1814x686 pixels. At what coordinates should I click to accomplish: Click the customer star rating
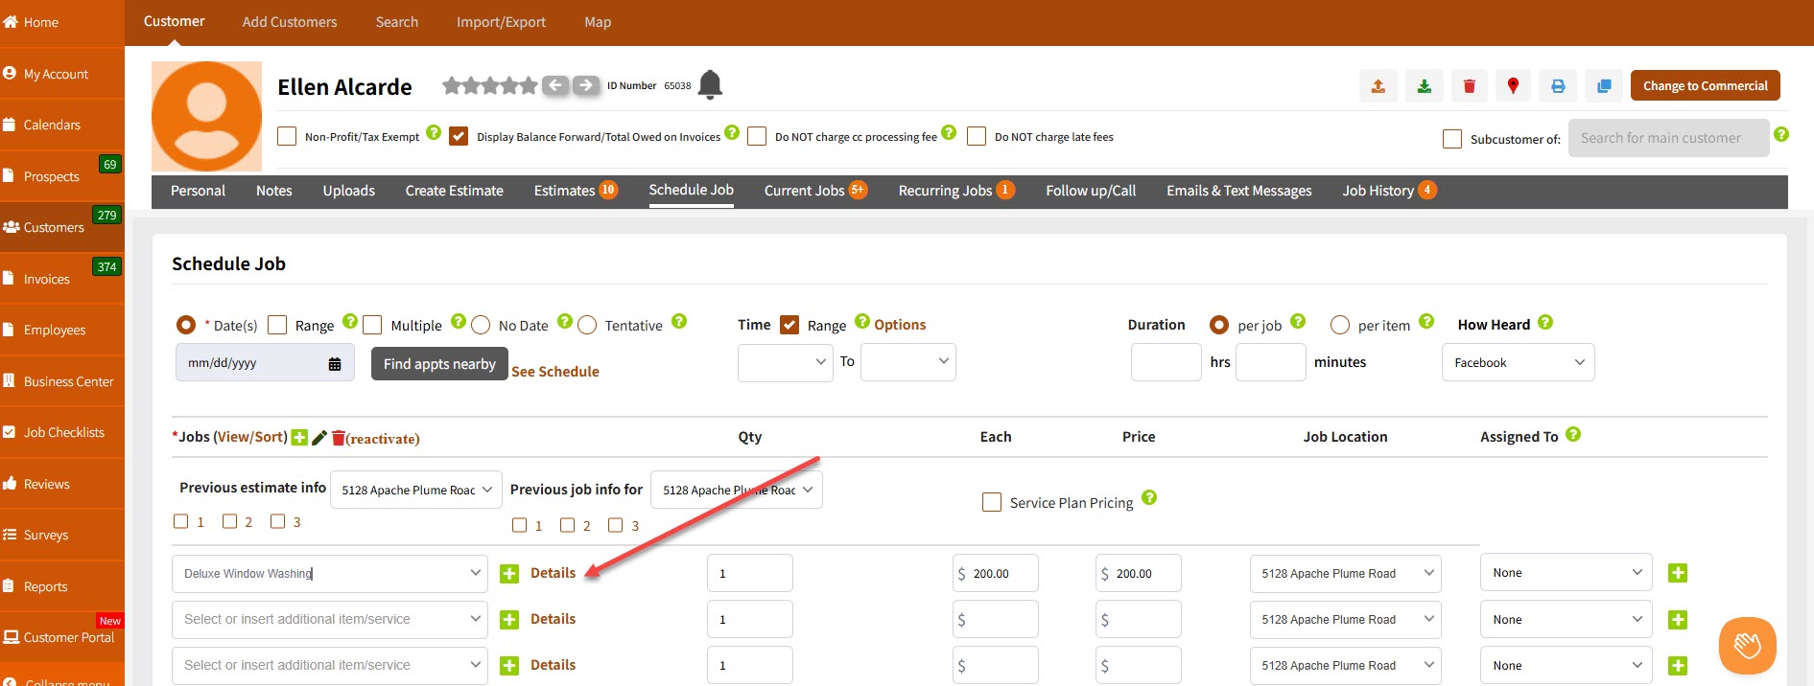click(489, 85)
